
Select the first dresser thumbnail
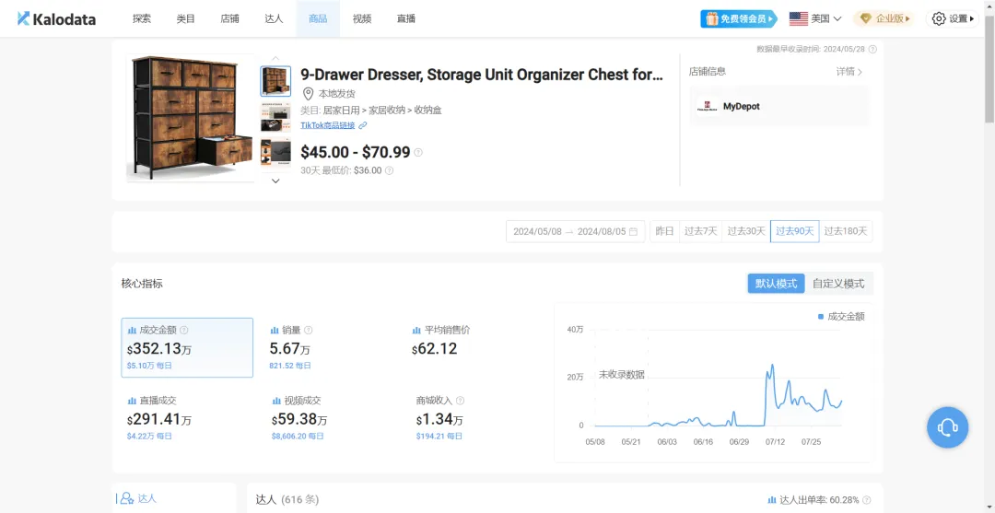click(x=275, y=80)
